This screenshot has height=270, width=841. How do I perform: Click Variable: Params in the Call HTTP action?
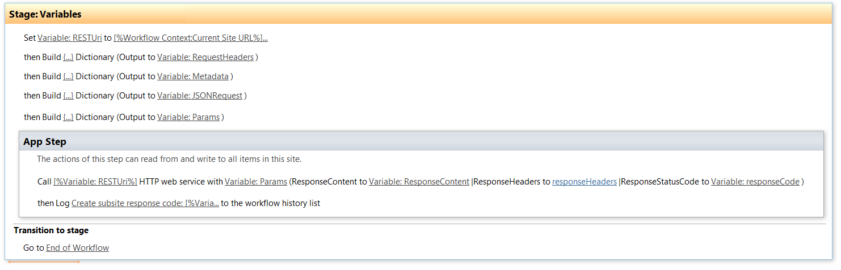pyautogui.click(x=255, y=182)
